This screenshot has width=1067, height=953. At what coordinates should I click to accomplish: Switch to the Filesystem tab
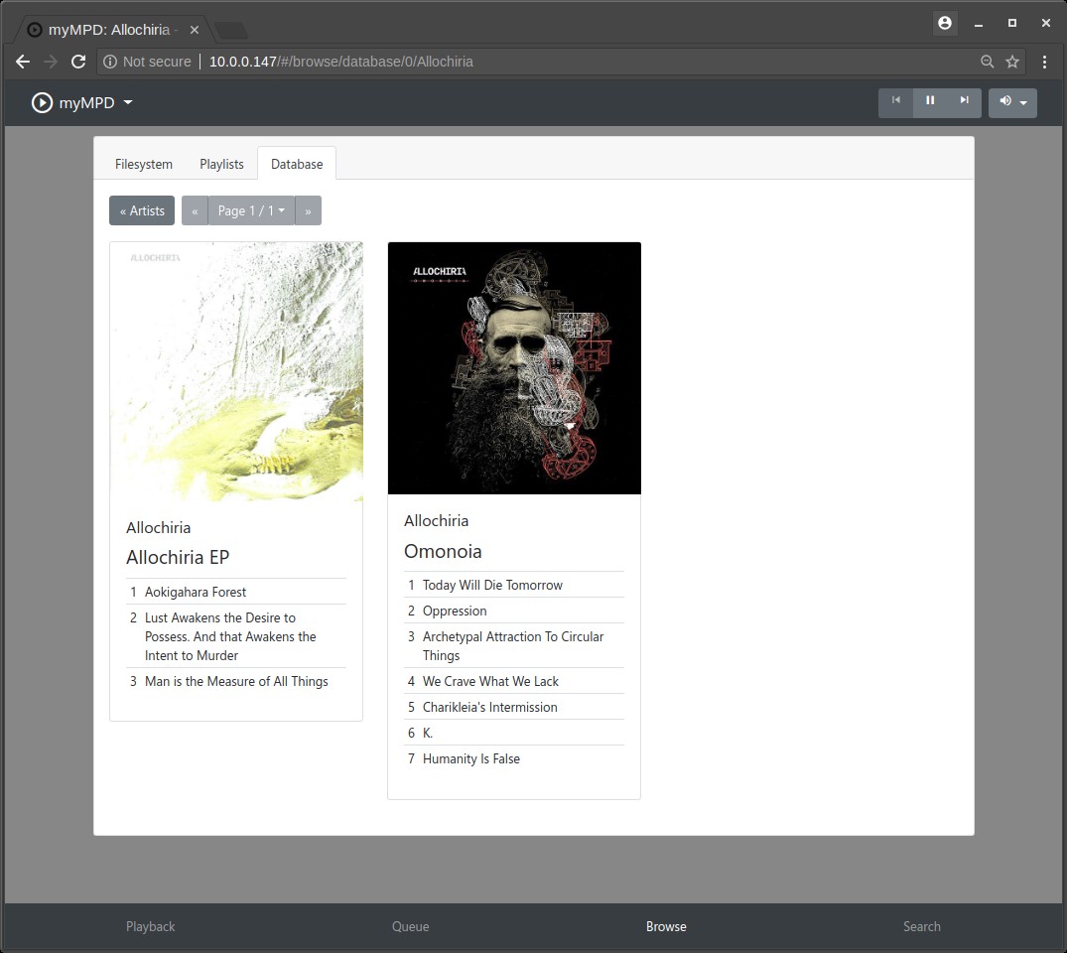(x=144, y=164)
